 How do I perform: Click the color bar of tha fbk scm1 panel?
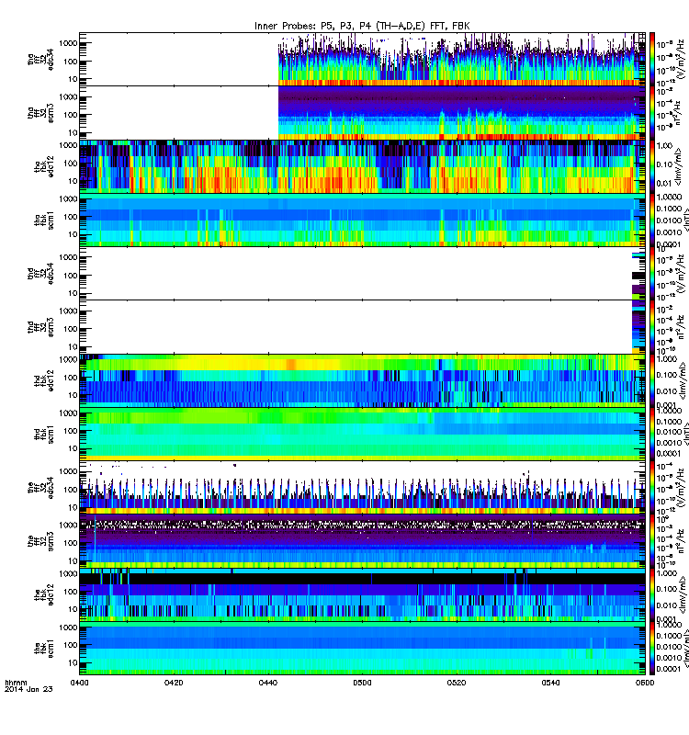pos(652,220)
